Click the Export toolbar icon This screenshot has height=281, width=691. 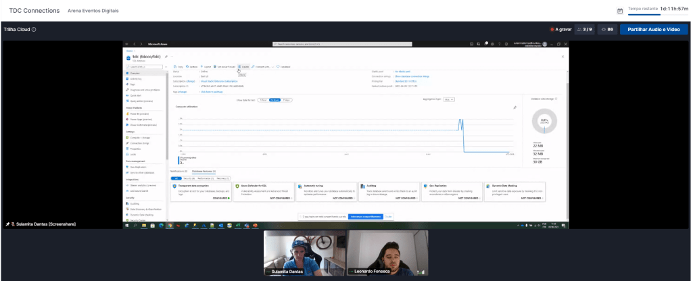pos(206,67)
